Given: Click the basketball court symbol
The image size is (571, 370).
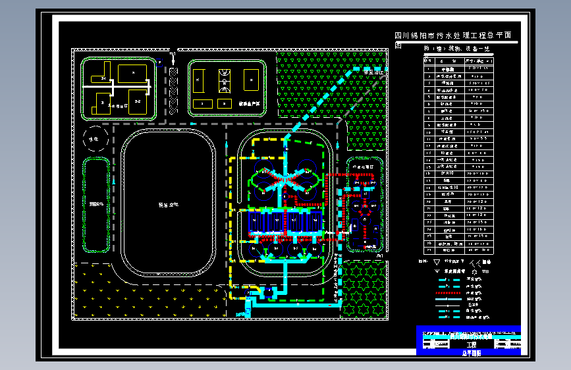Looking at the screenshot, I should 225,81.
